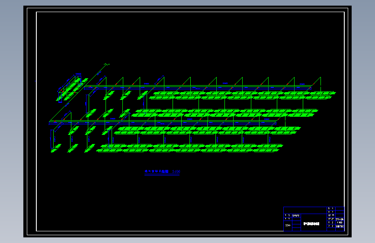Click the white drawing name in the title block center
The height and width of the screenshot is (243, 375).
tap(311, 224)
